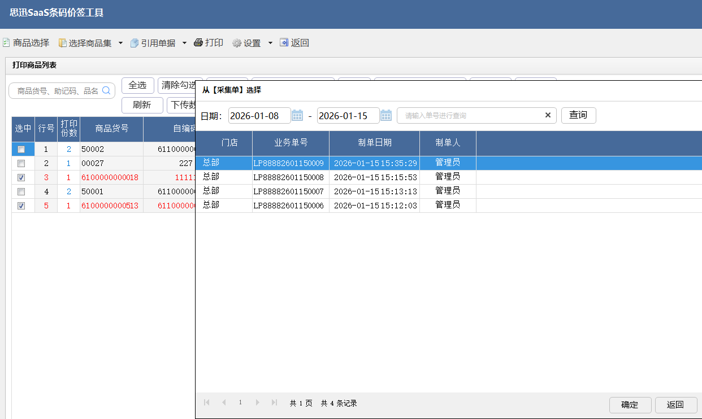Open the end date calendar picker
Screen dimensions: 702x419
point(386,116)
